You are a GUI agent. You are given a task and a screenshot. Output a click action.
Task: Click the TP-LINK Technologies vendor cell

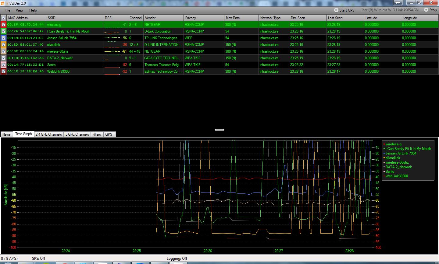click(163, 38)
